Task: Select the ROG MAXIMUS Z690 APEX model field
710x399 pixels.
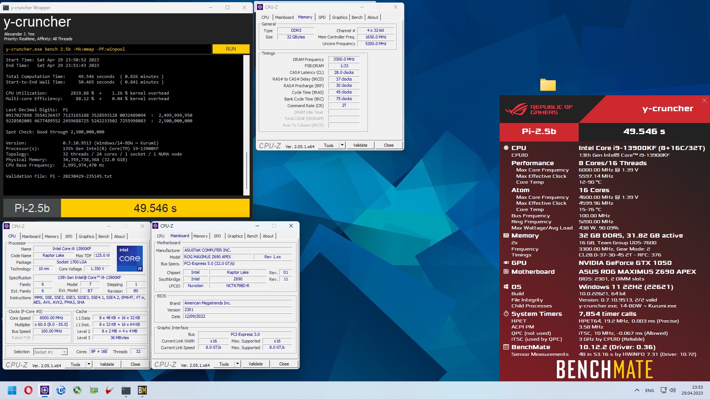Action: (217, 257)
